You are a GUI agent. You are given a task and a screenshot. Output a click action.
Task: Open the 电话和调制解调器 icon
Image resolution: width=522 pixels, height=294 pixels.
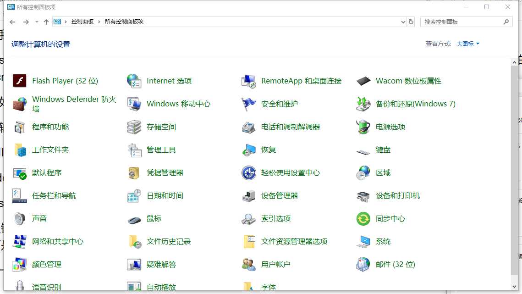click(249, 128)
